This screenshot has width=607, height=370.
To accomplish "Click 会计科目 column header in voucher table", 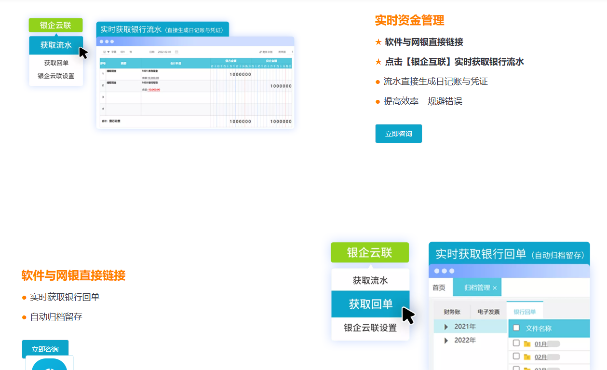I will pos(175,63).
